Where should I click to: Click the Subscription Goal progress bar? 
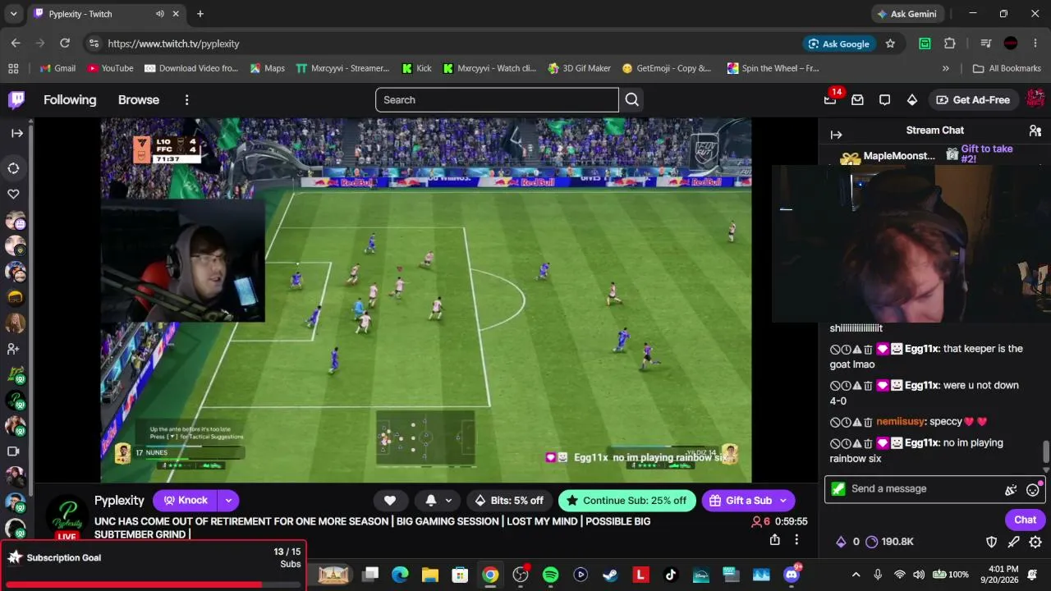coord(154,584)
